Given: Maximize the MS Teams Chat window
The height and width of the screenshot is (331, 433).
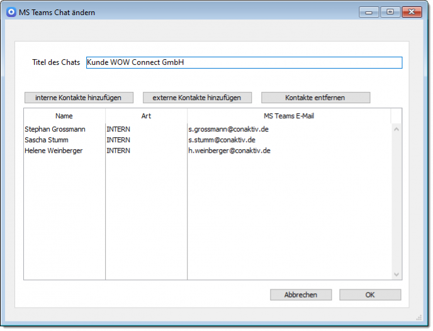Looking at the screenshot, I should click(x=390, y=11).
